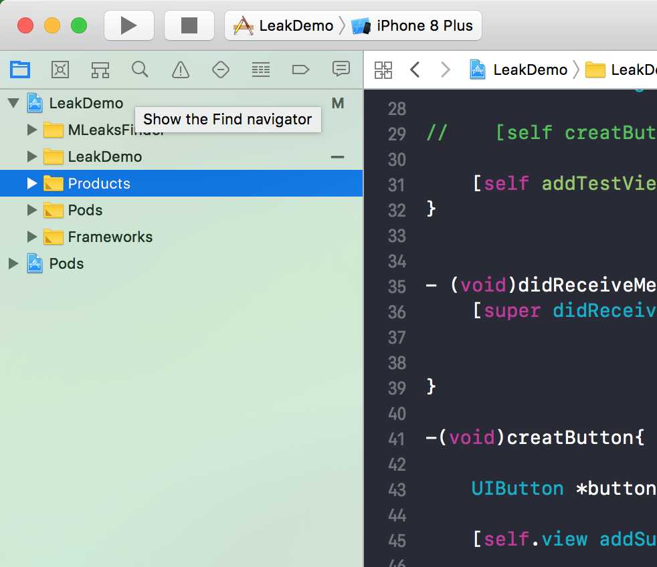Choose iPhone 8 Plus destination
The image size is (657, 567).
(413, 25)
